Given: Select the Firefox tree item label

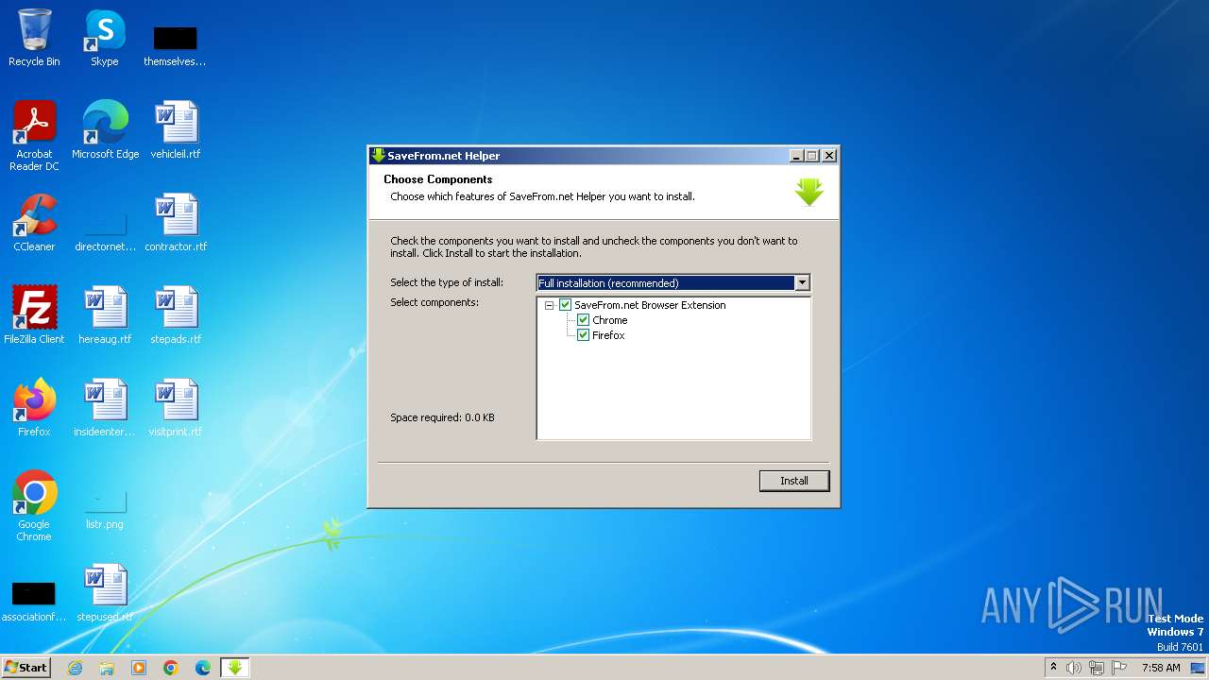Looking at the screenshot, I should (609, 335).
